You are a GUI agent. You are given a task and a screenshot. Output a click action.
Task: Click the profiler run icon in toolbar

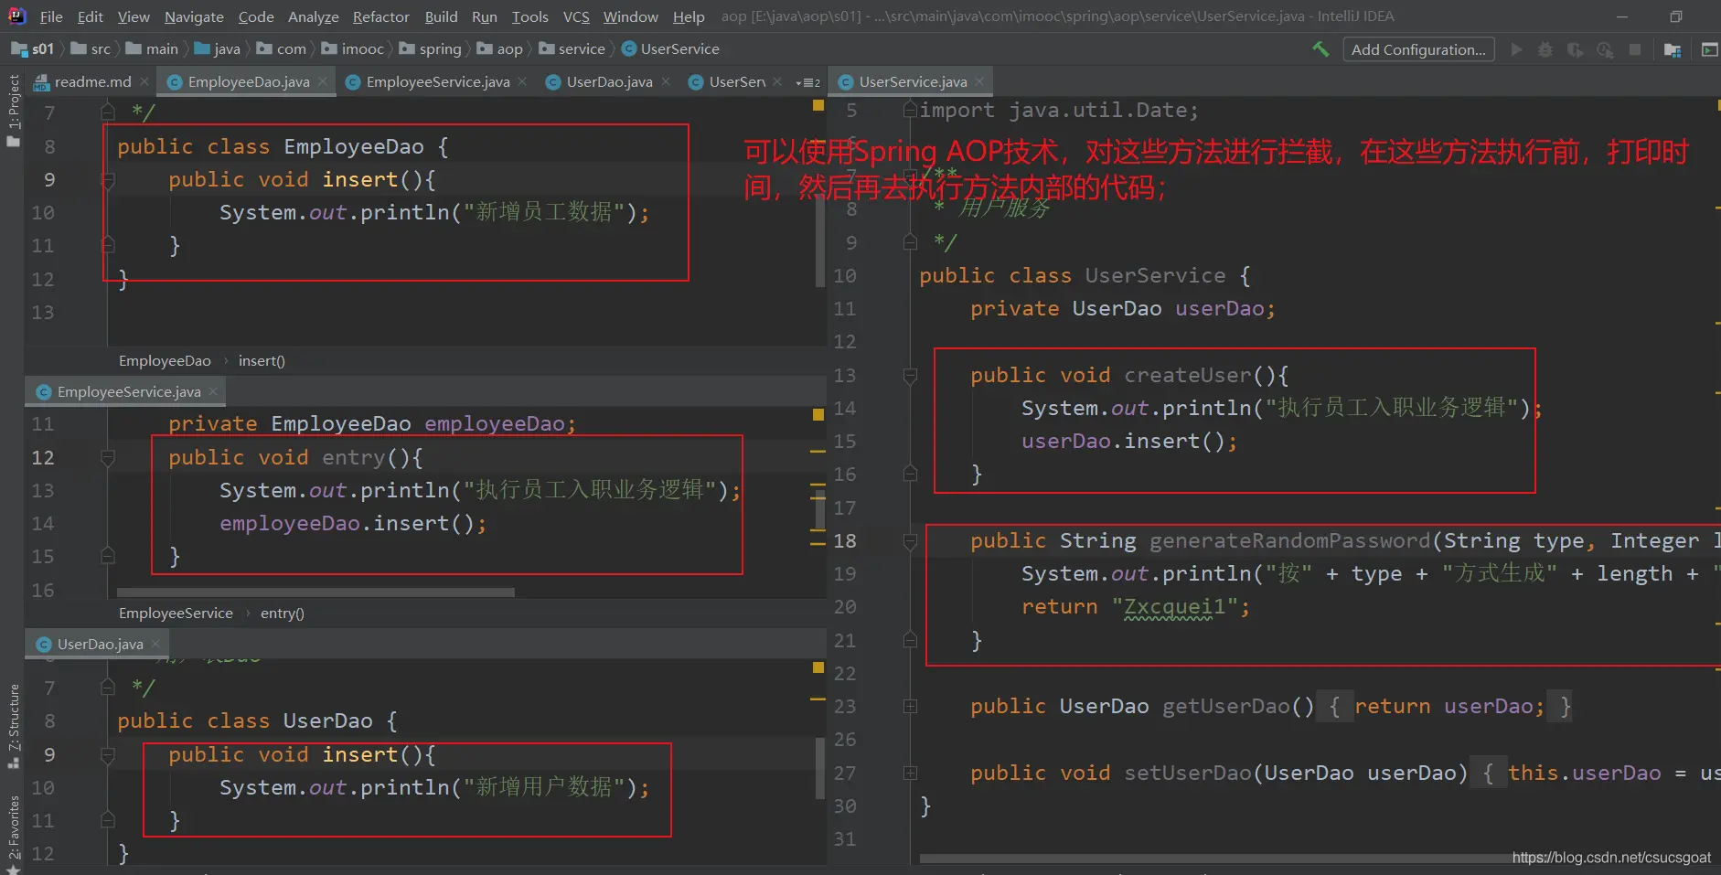point(1605,49)
